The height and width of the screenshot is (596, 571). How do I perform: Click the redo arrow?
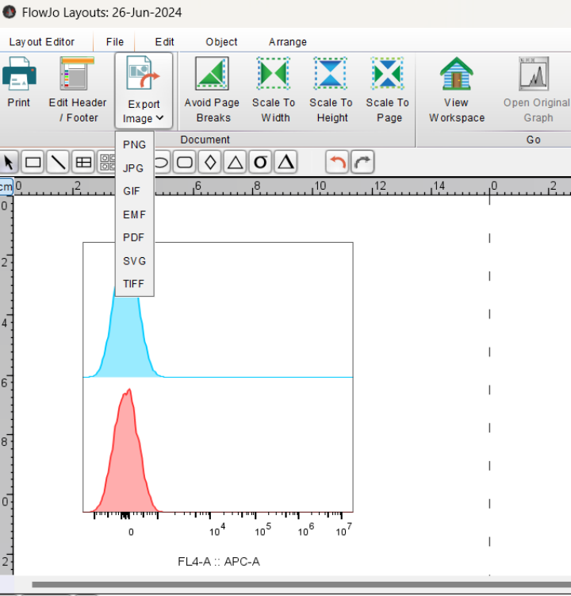[x=362, y=163]
